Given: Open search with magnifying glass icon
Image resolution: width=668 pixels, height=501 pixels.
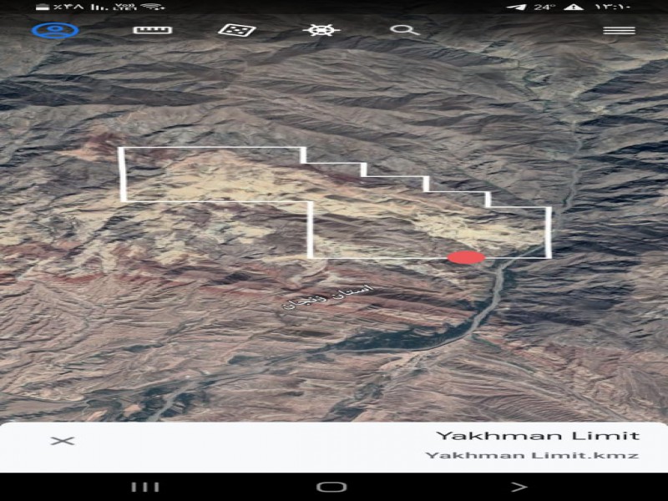Looking at the screenshot, I should 404,31.
